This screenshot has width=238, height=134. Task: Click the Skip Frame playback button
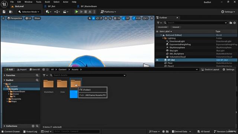click(81, 12)
